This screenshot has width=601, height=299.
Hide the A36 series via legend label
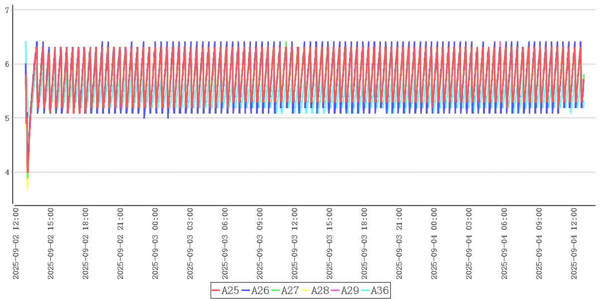point(380,291)
